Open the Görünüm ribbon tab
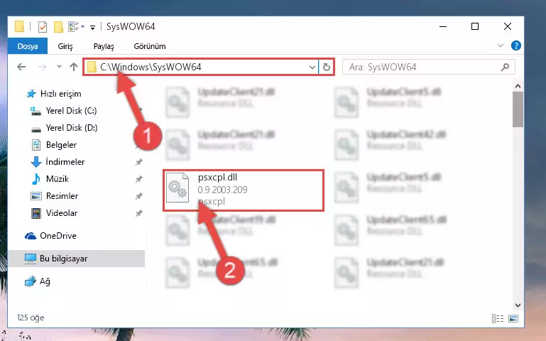Viewport: 546px width, 341px height. (150, 46)
